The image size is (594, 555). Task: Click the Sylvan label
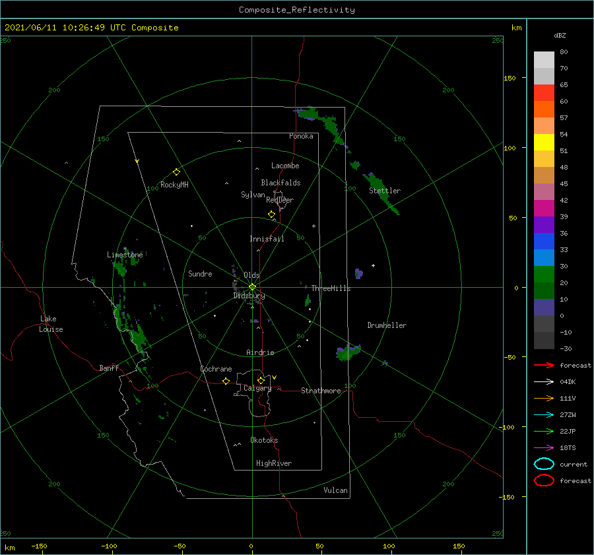pos(253,195)
